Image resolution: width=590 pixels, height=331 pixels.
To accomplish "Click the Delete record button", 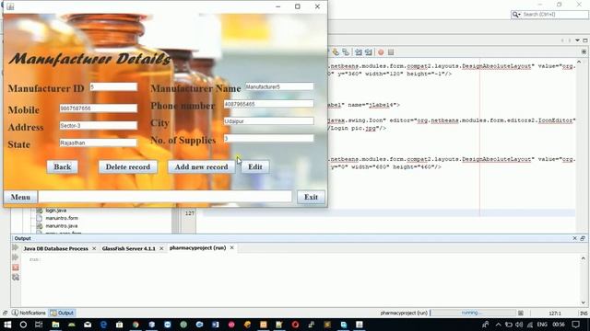I will coord(128,167).
